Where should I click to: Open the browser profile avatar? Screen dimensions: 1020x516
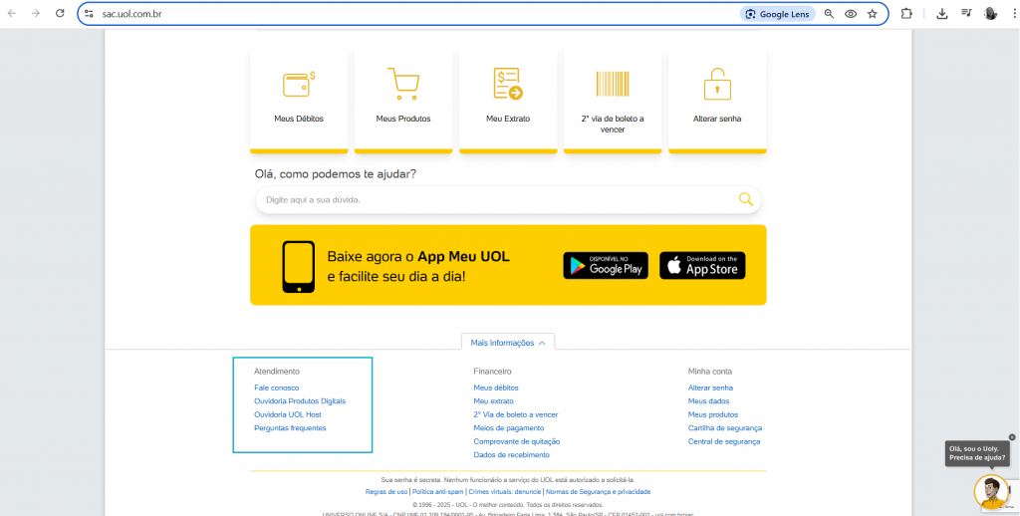[991, 14]
